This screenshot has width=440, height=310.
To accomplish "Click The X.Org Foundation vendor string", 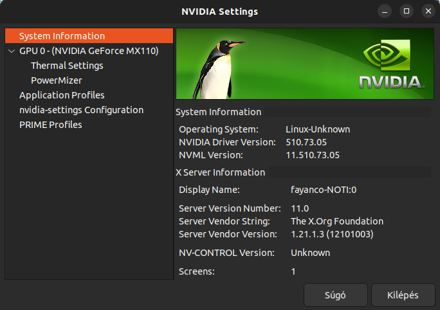I will click(x=337, y=221).
